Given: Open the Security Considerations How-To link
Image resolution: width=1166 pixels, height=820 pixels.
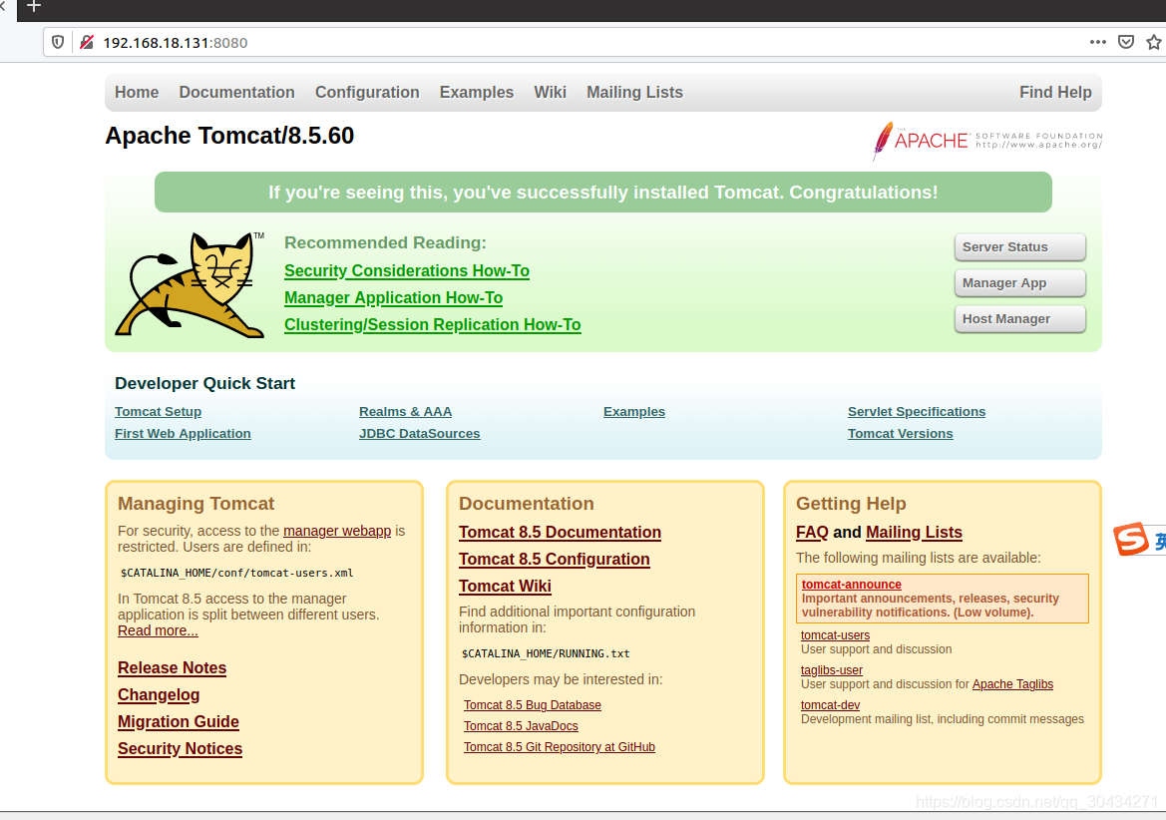Looking at the screenshot, I should point(407,270).
